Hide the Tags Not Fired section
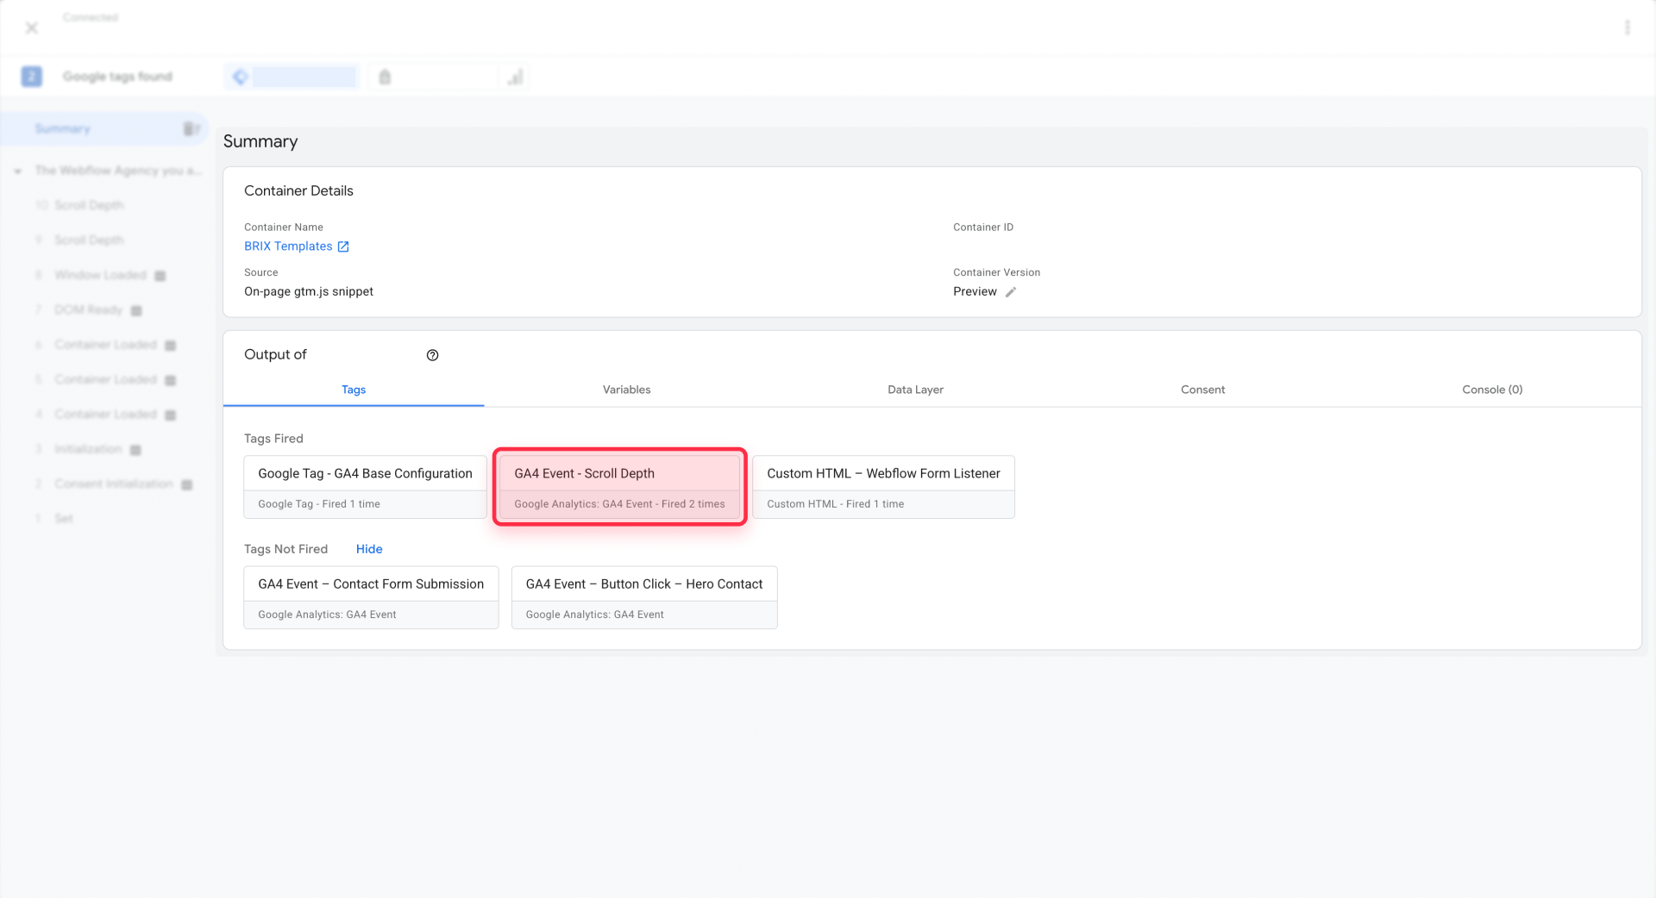Image resolution: width=1656 pixels, height=898 pixels. click(x=368, y=549)
